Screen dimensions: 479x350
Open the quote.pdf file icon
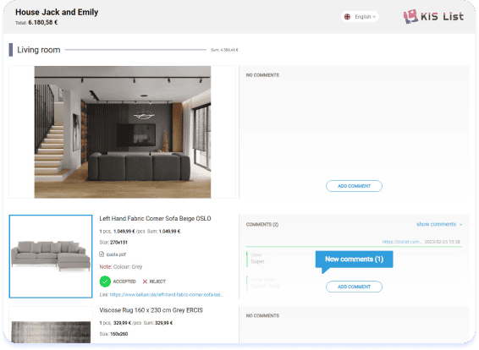coord(102,254)
